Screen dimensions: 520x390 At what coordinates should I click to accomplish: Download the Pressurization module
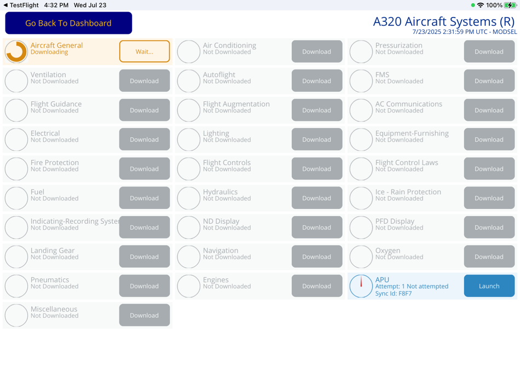pos(489,51)
